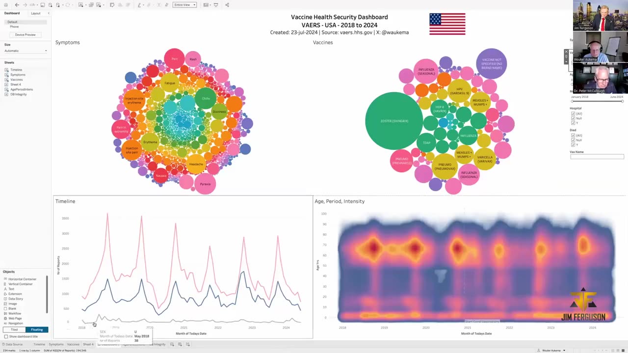
Task: Select the Default device layout
Action: 26,22
